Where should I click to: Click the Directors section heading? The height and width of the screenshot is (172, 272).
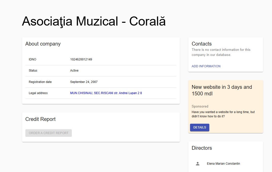202,148
